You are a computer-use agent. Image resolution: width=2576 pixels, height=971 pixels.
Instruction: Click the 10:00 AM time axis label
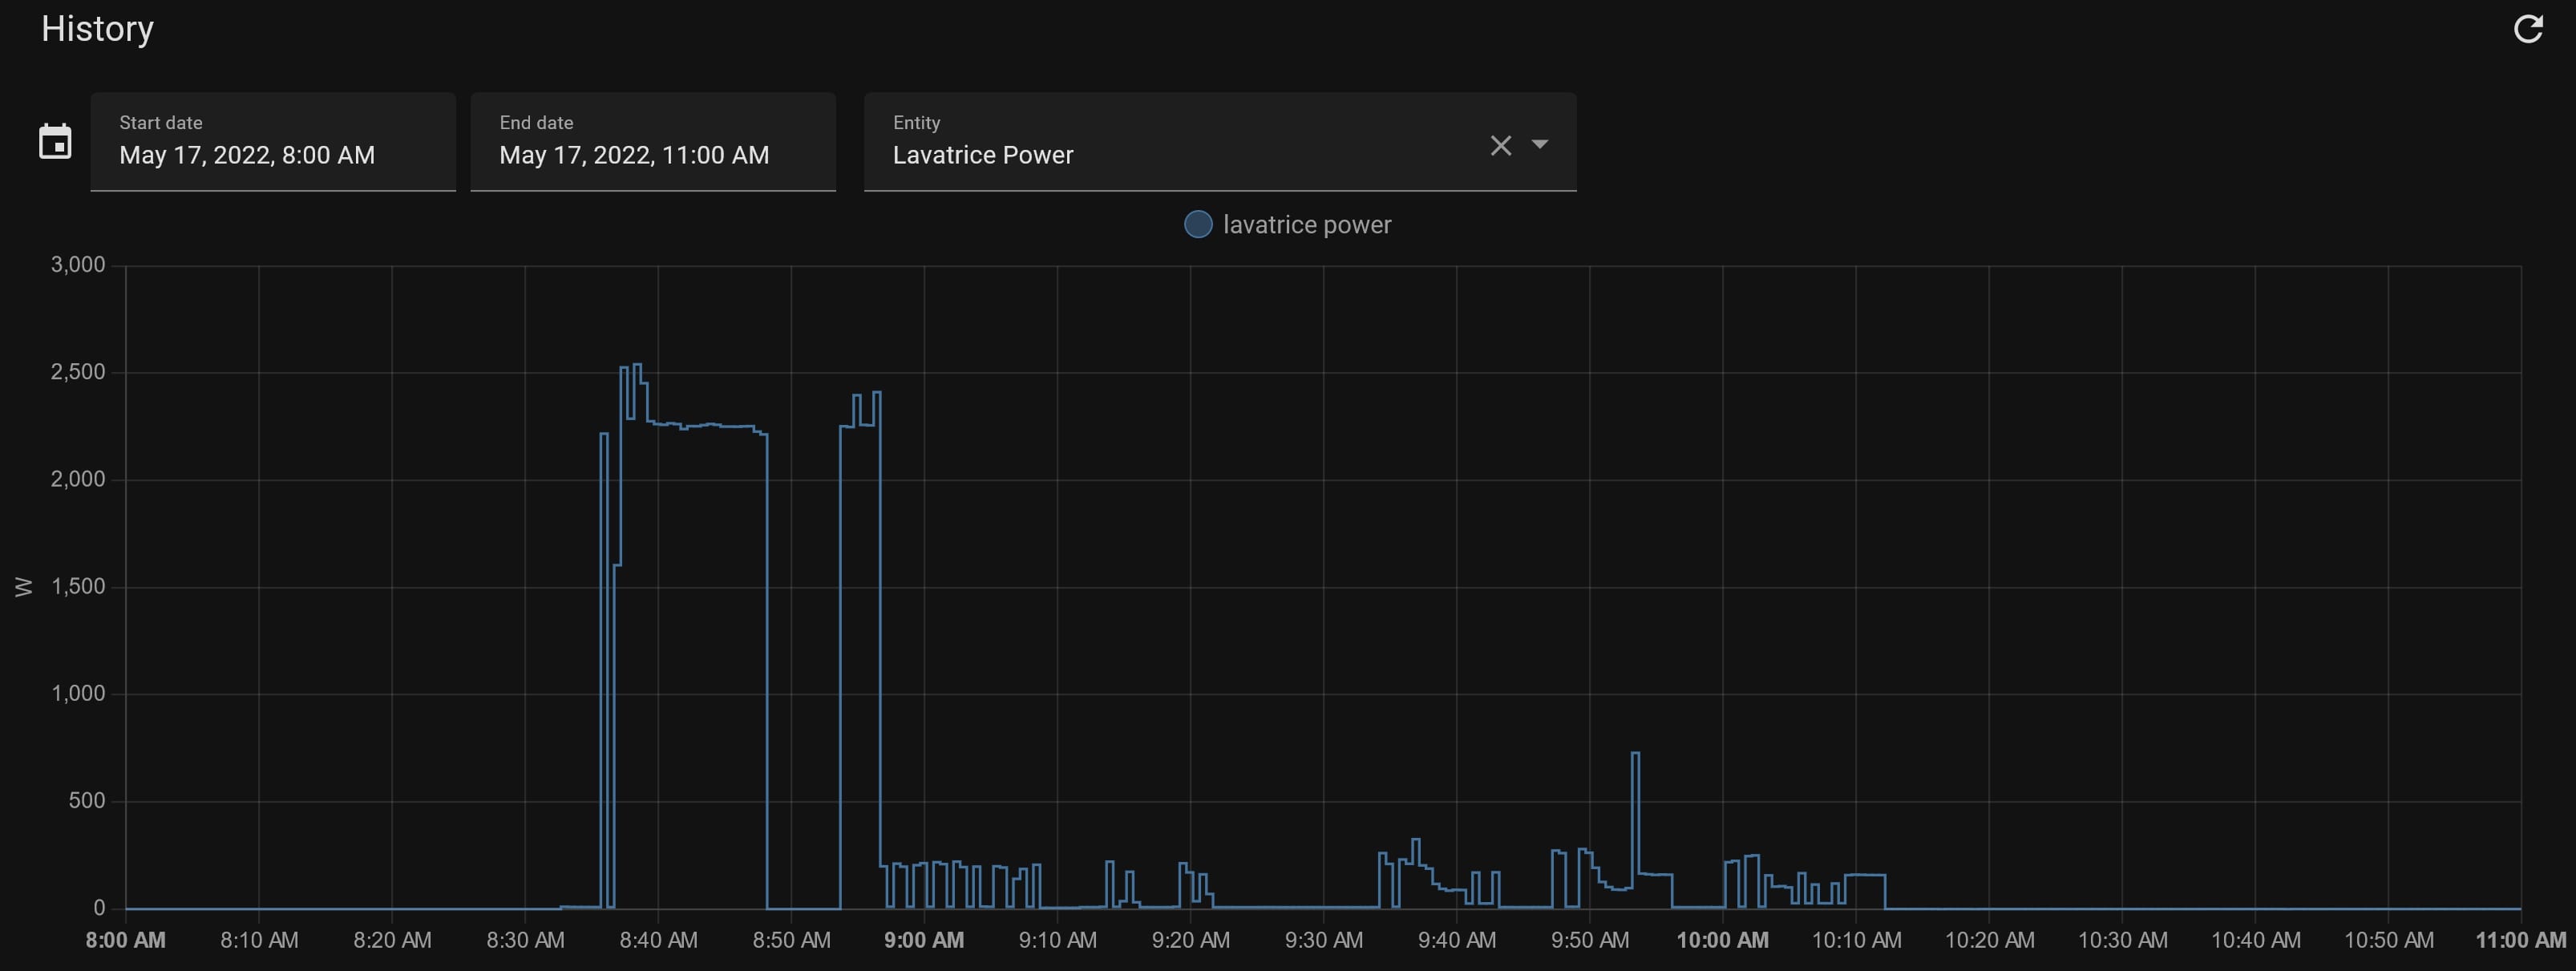[1722, 941]
